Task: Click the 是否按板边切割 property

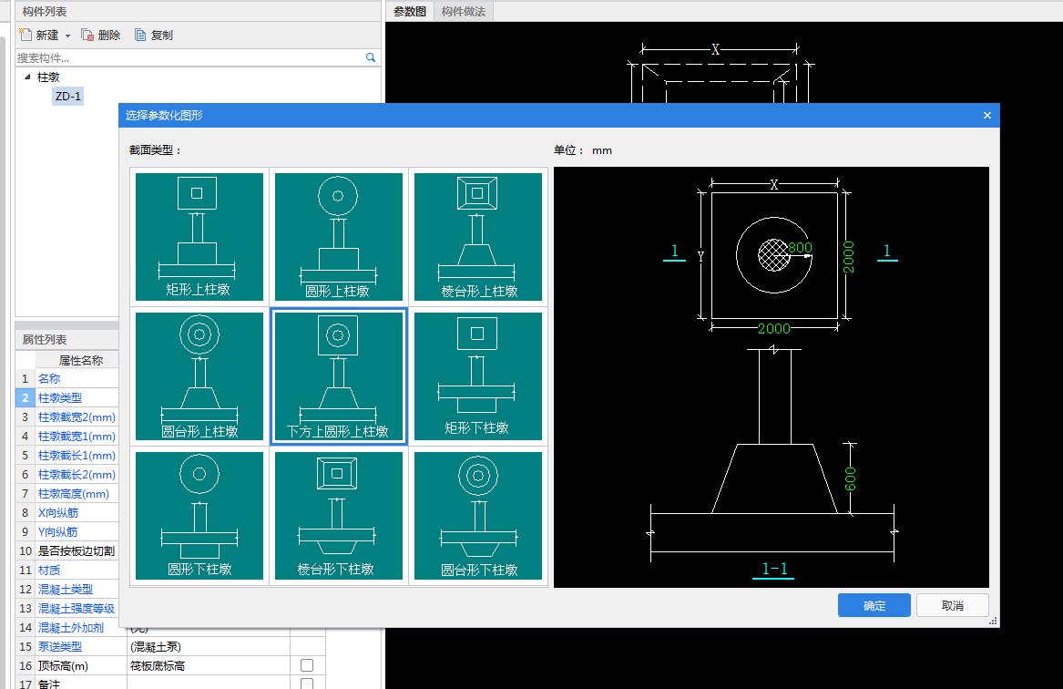Action: pos(76,550)
